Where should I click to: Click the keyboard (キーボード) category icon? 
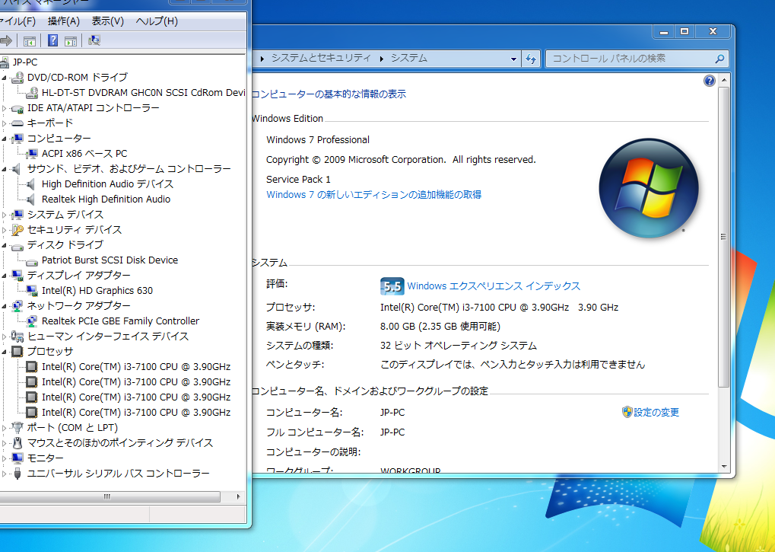point(17,123)
